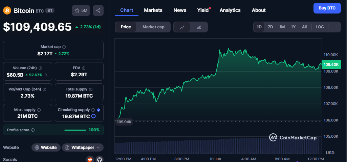The width and height of the screenshot is (347, 162).
Task: Set chart range to 1Y
Action: [293, 27]
